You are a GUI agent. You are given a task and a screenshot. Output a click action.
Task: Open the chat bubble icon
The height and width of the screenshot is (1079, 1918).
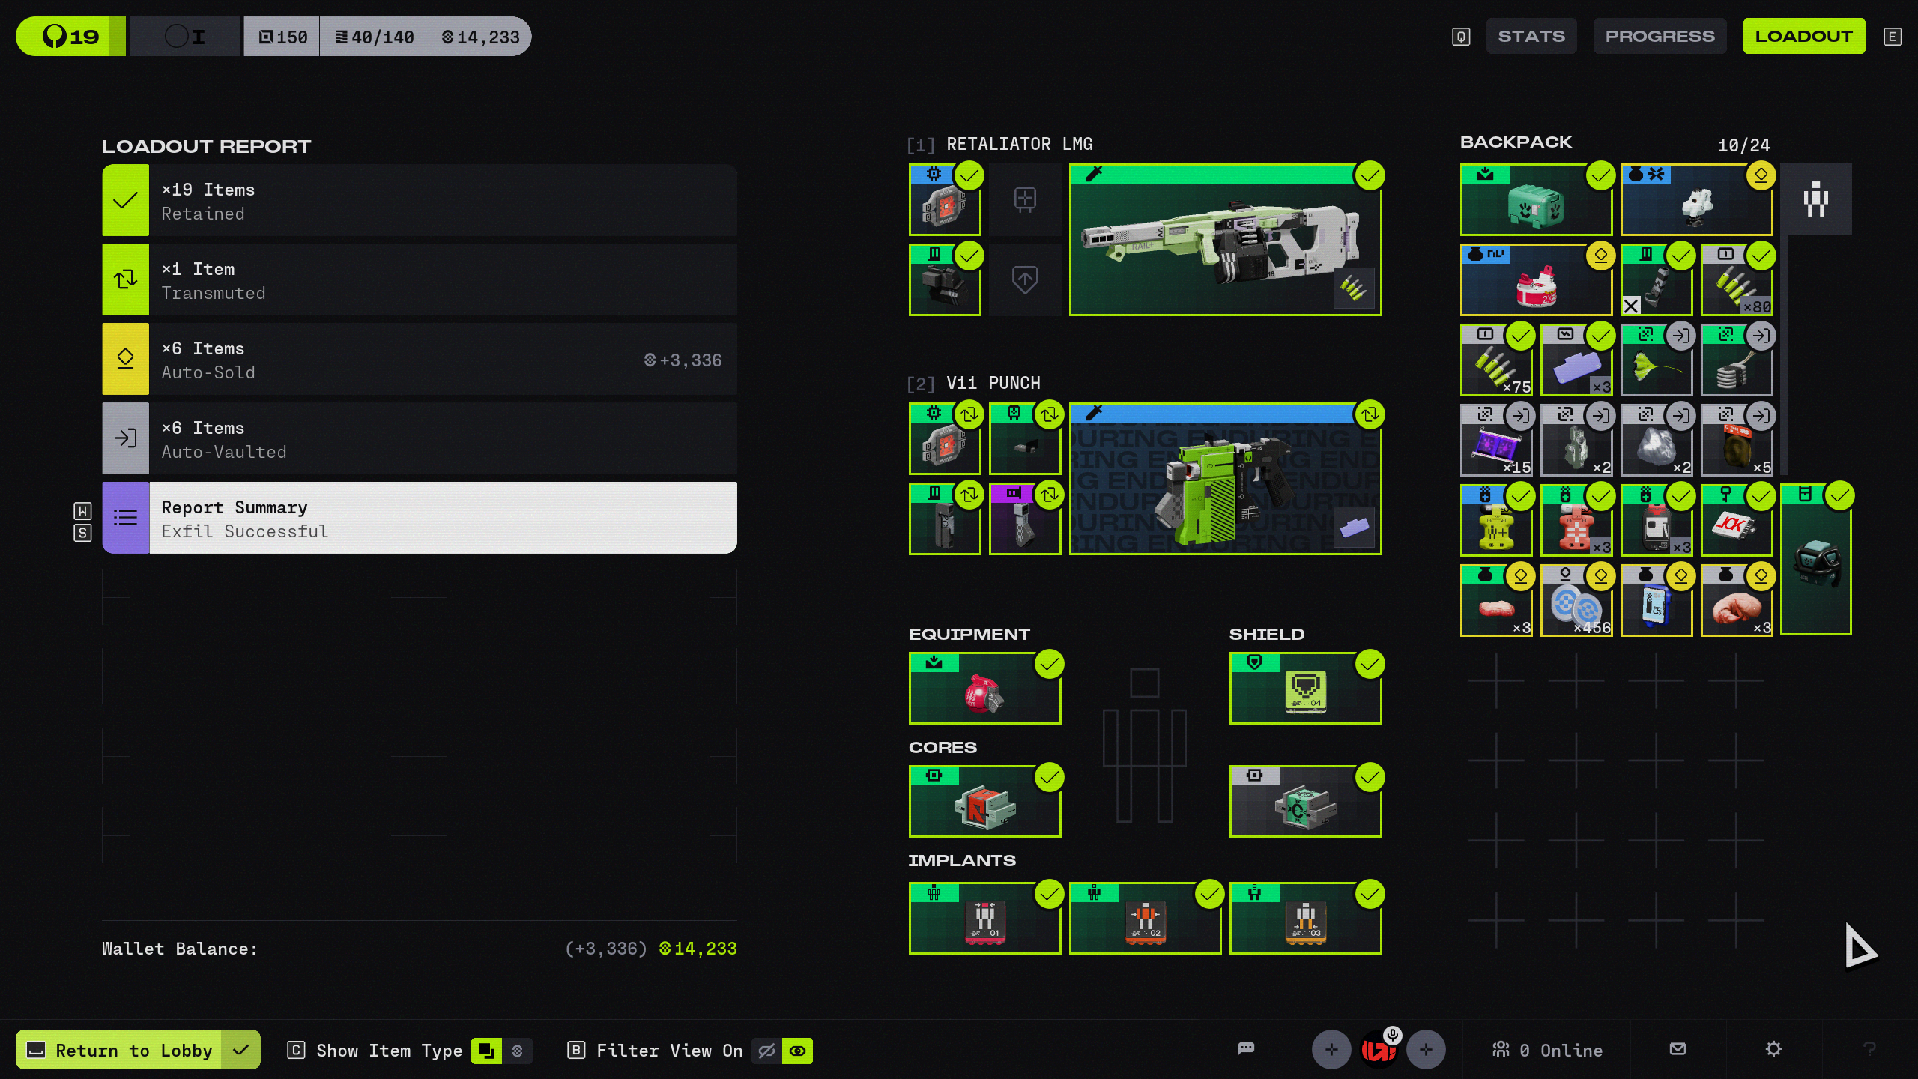pos(1246,1048)
